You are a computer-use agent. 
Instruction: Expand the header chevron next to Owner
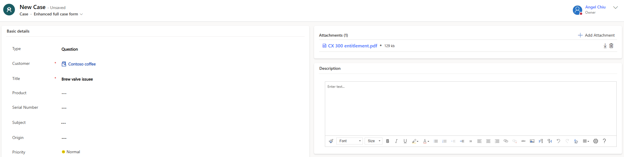coord(616,8)
